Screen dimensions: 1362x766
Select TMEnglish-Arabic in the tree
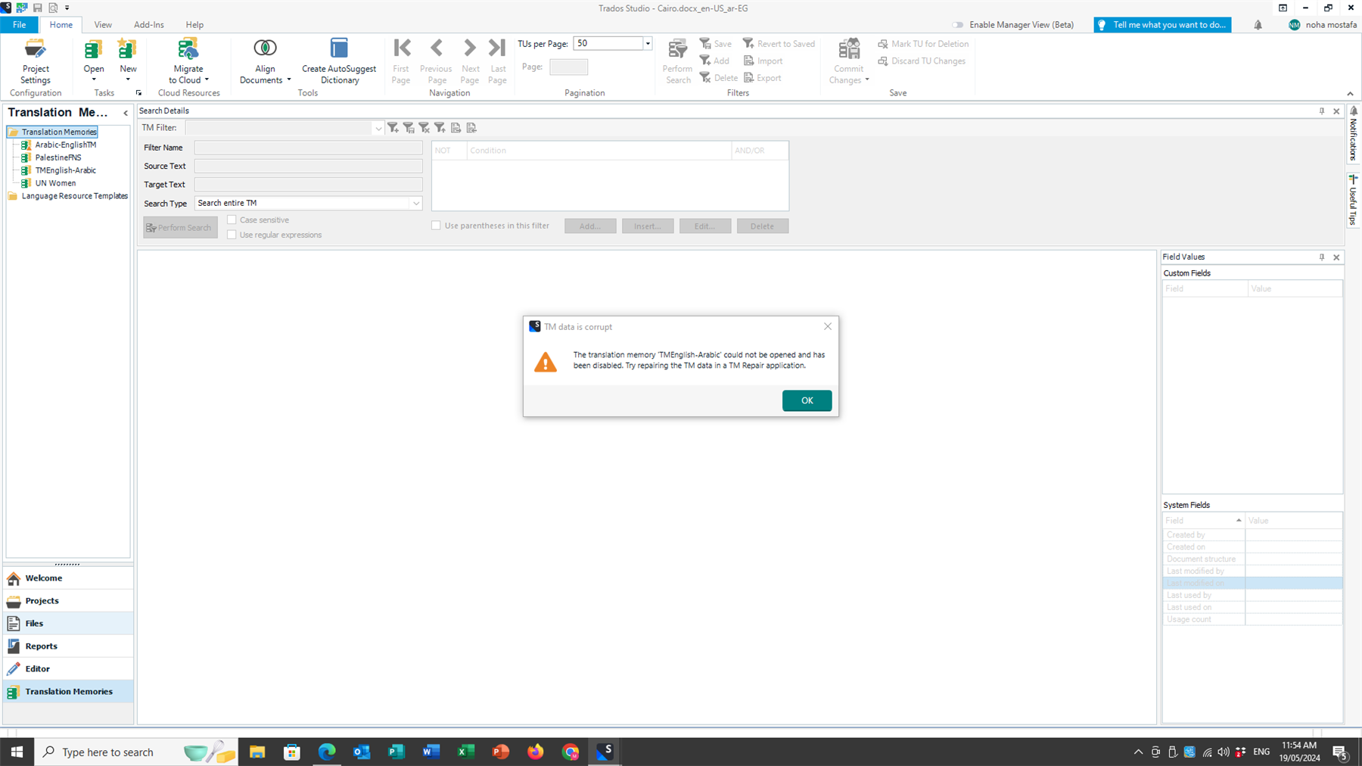click(66, 170)
